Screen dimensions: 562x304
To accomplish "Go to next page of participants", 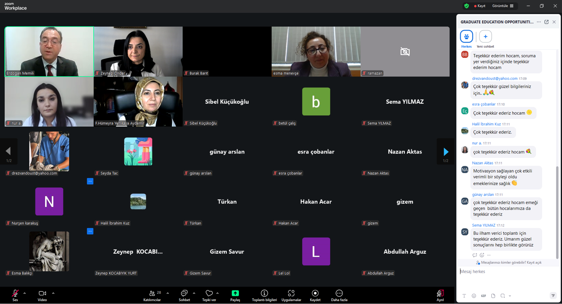I will 445,152.
